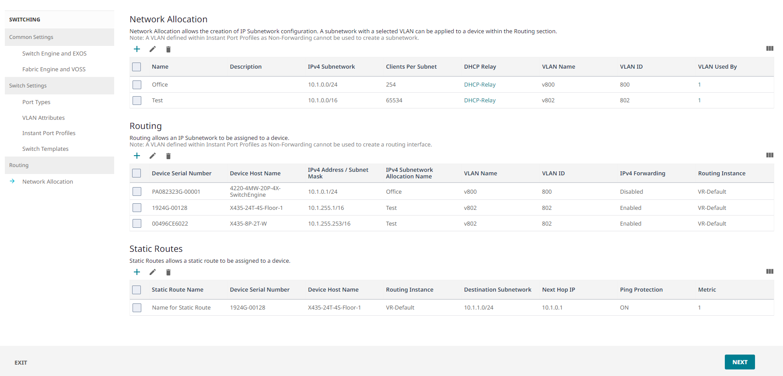Go to Instant Port Profiles
The width and height of the screenshot is (783, 376).
point(49,133)
